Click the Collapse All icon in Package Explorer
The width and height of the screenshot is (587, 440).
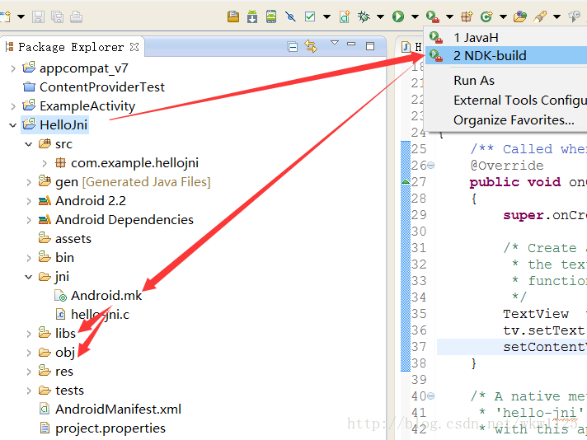pos(293,47)
